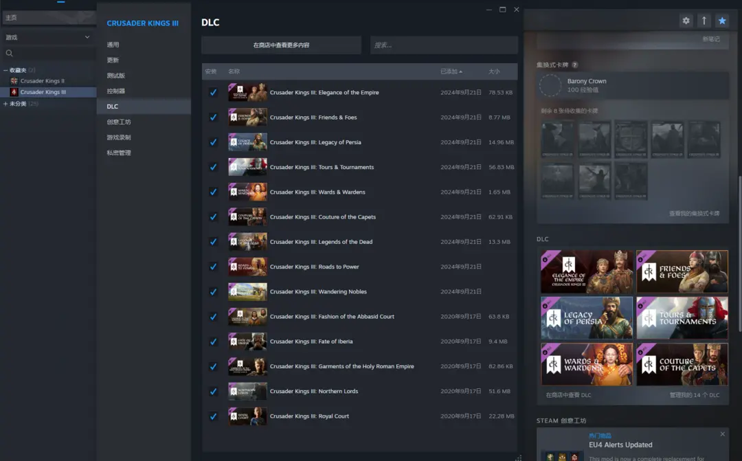Screen dimensions: 742x461
Task: Open Couture of the Capets DLC banner
Action: pos(682,364)
